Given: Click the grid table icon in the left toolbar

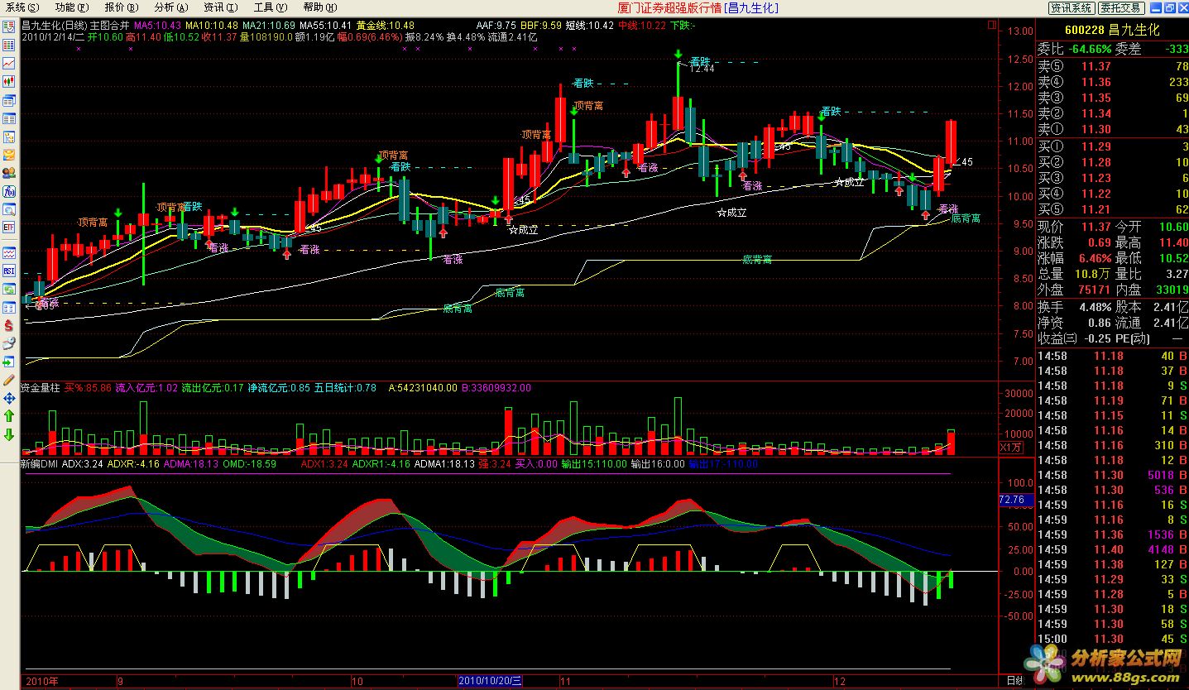Looking at the screenshot, I should pyautogui.click(x=9, y=45).
